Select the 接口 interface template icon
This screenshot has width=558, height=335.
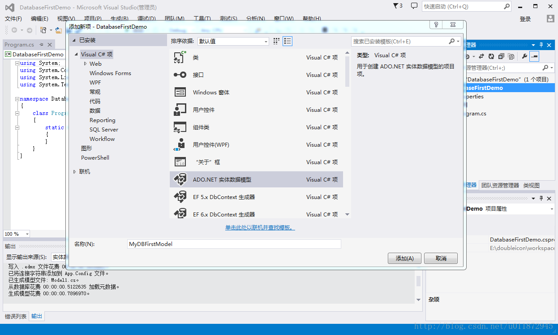pyautogui.click(x=180, y=75)
